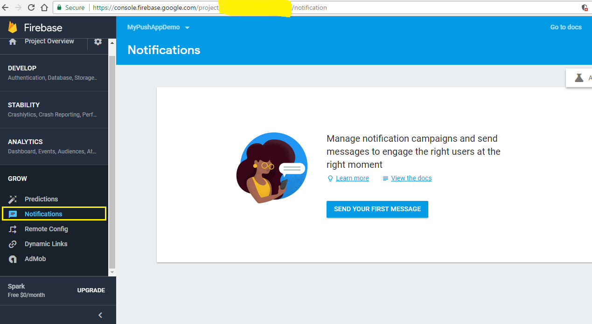Image resolution: width=592 pixels, height=324 pixels.
Task: Click SEND YOUR FIRST MESSAGE button
Action: (377, 209)
